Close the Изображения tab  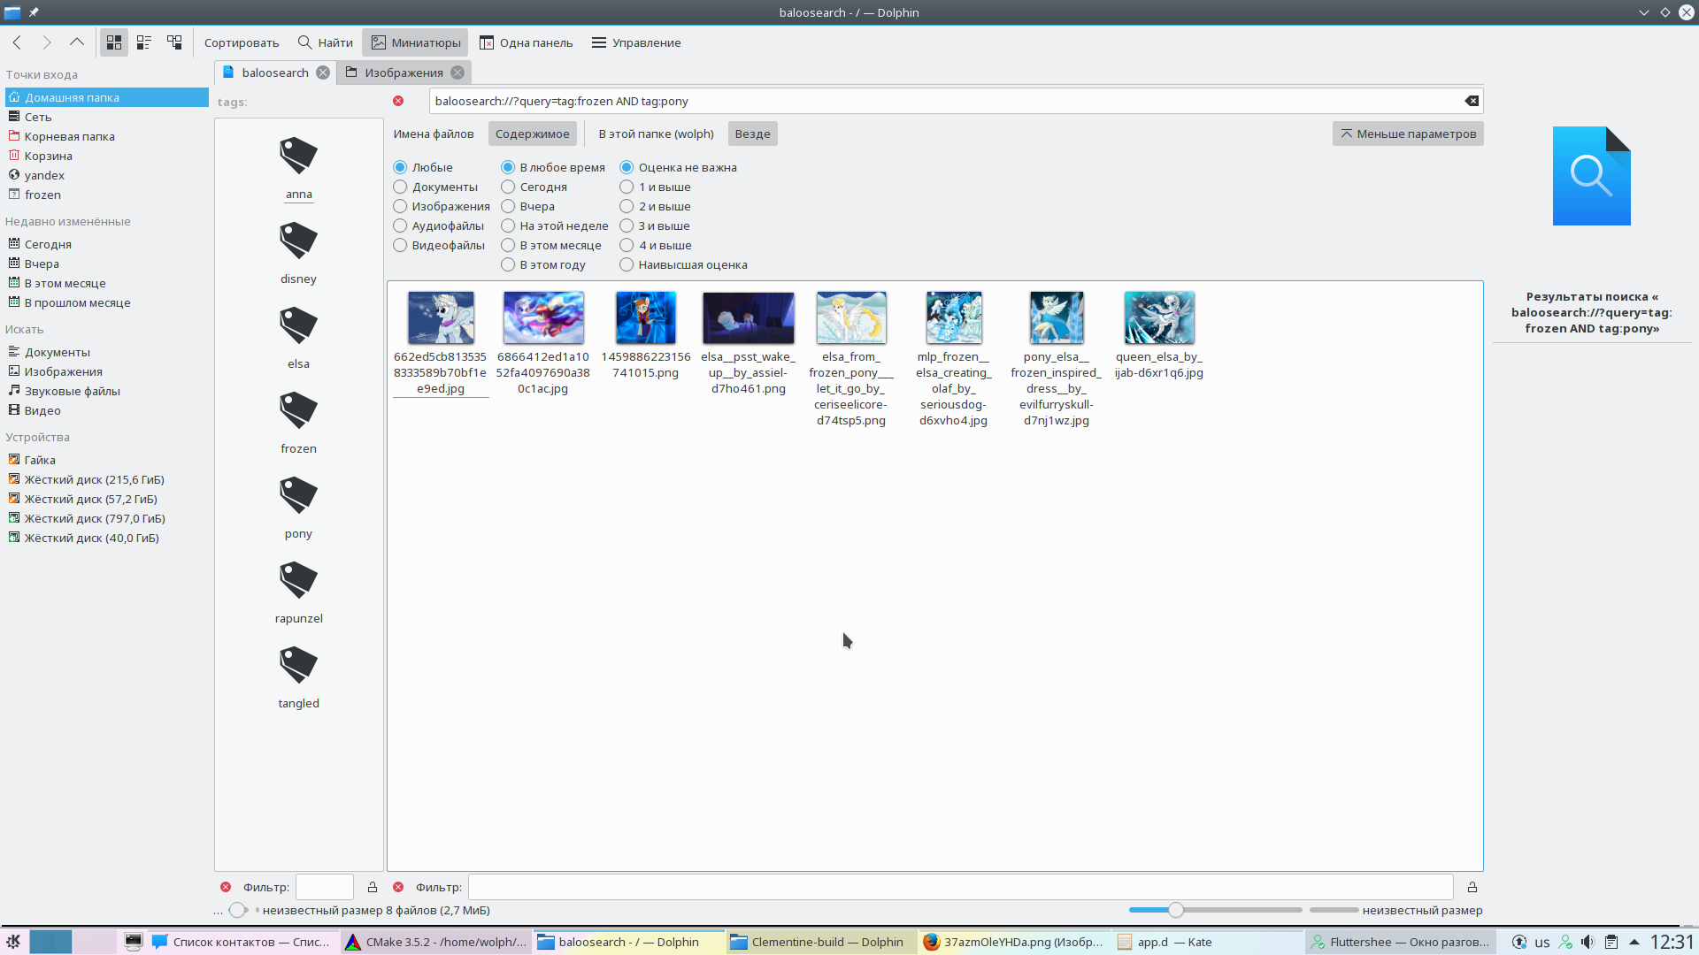pyautogui.click(x=457, y=73)
